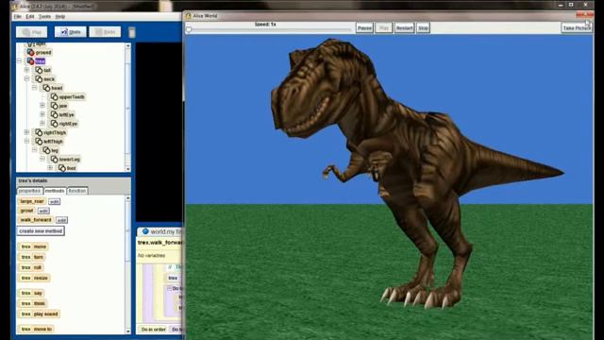Select the trex move to method tile
The image size is (604, 340).
coord(36,329)
